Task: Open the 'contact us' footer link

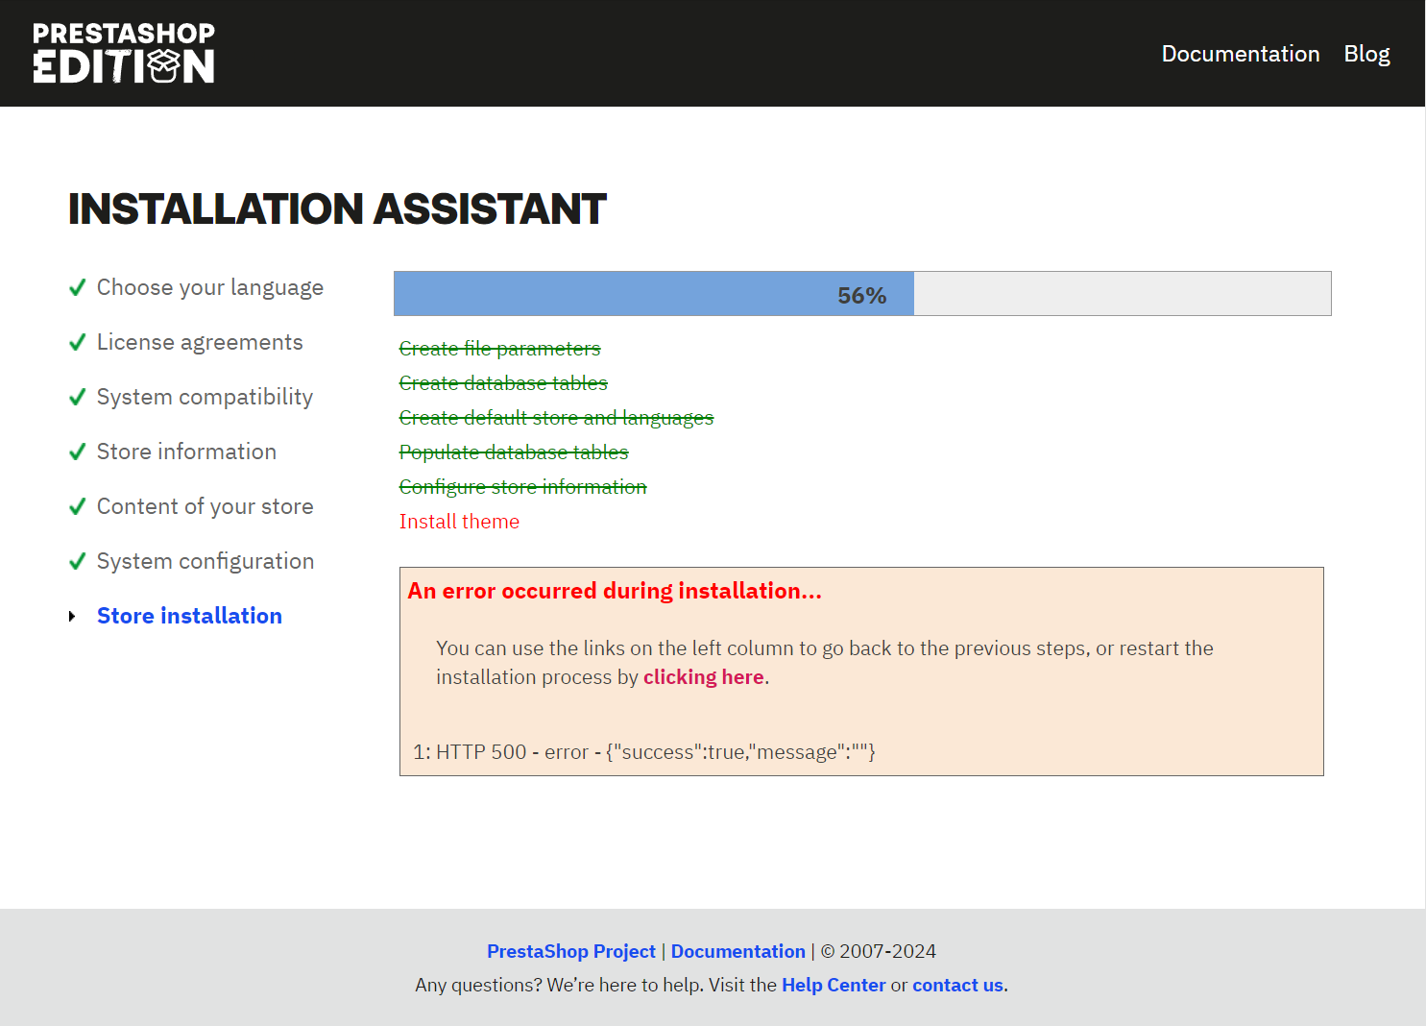Action: pyautogui.click(x=957, y=985)
